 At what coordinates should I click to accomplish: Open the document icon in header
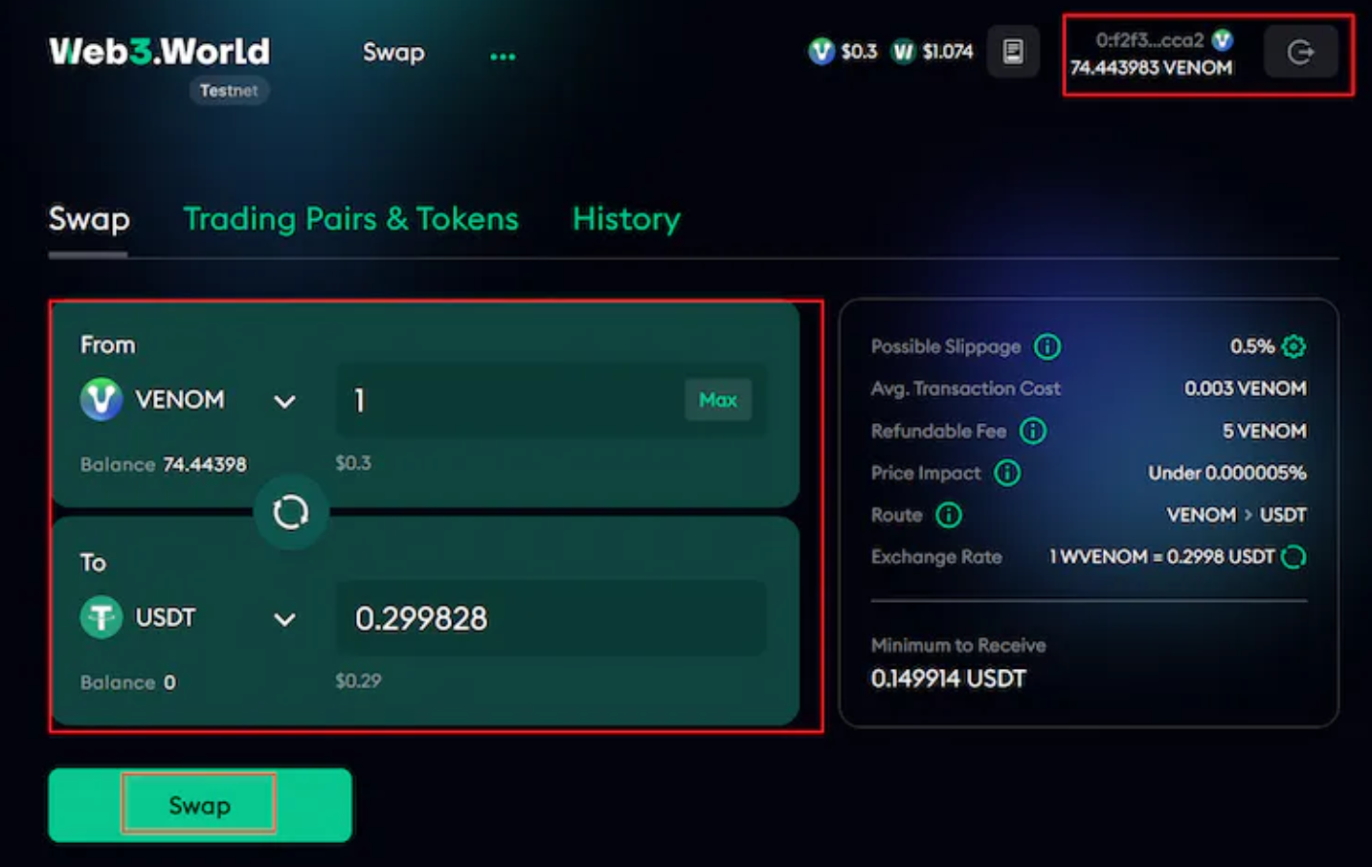pyautogui.click(x=1013, y=52)
